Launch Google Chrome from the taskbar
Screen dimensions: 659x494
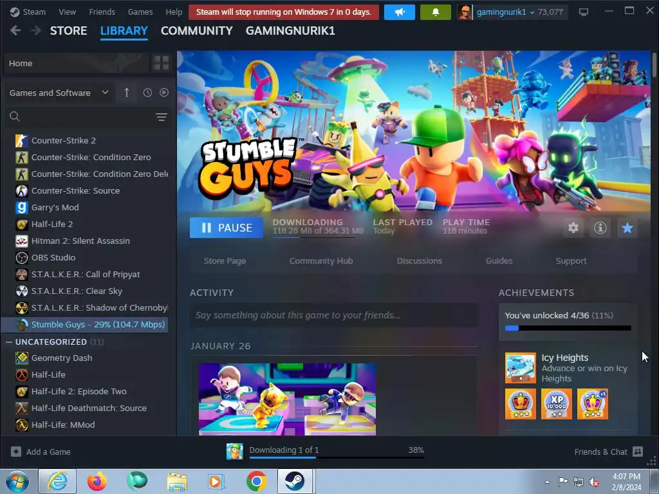256,481
